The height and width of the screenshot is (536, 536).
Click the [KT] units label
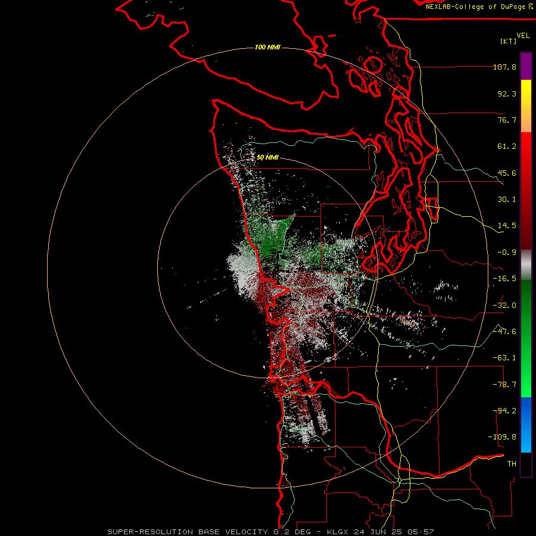pos(508,41)
